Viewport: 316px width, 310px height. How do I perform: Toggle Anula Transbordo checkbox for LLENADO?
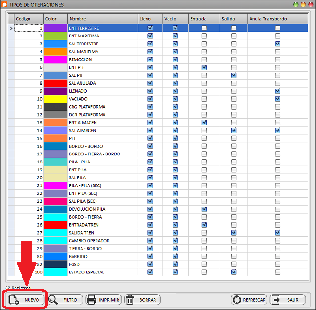(278, 91)
